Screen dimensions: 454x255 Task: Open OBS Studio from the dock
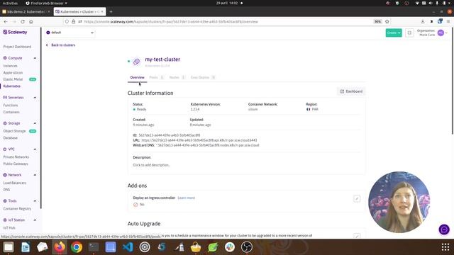pos(247,247)
